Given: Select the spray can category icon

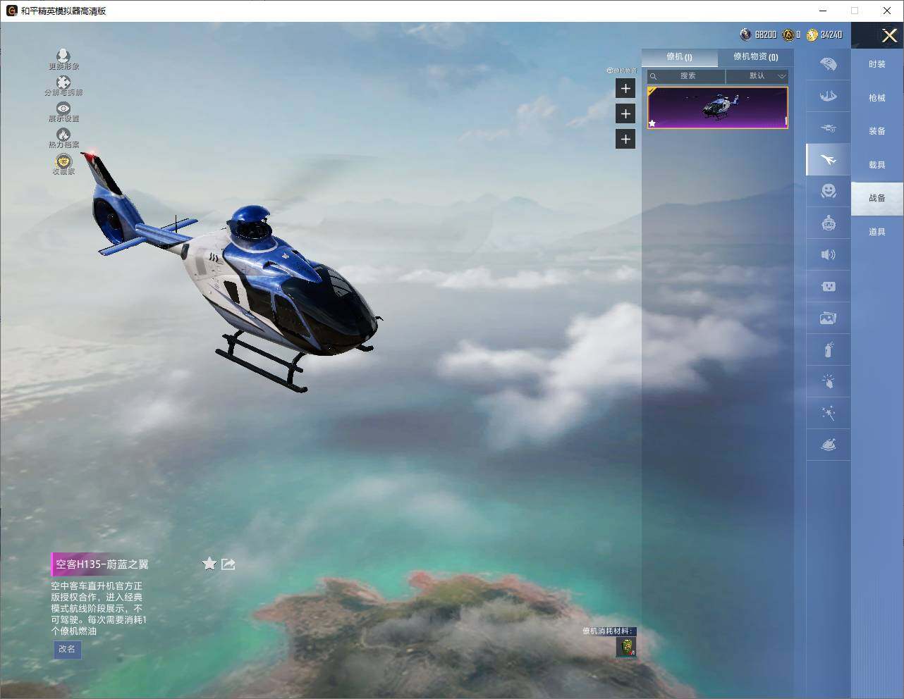Looking at the screenshot, I should coord(829,349).
